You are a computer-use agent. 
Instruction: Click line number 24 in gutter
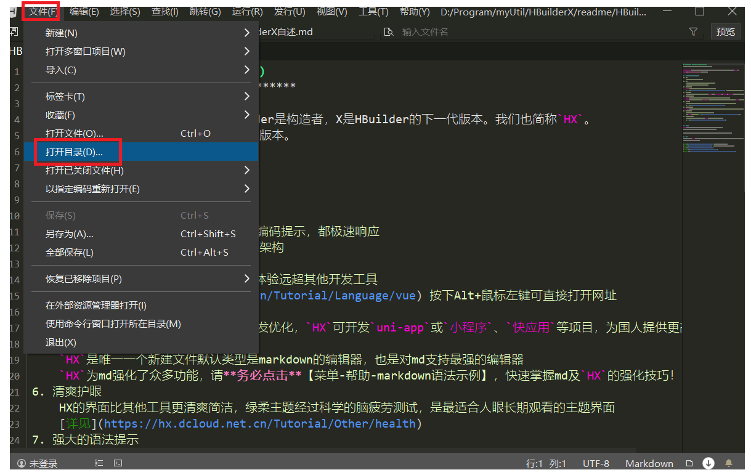pos(15,439)
